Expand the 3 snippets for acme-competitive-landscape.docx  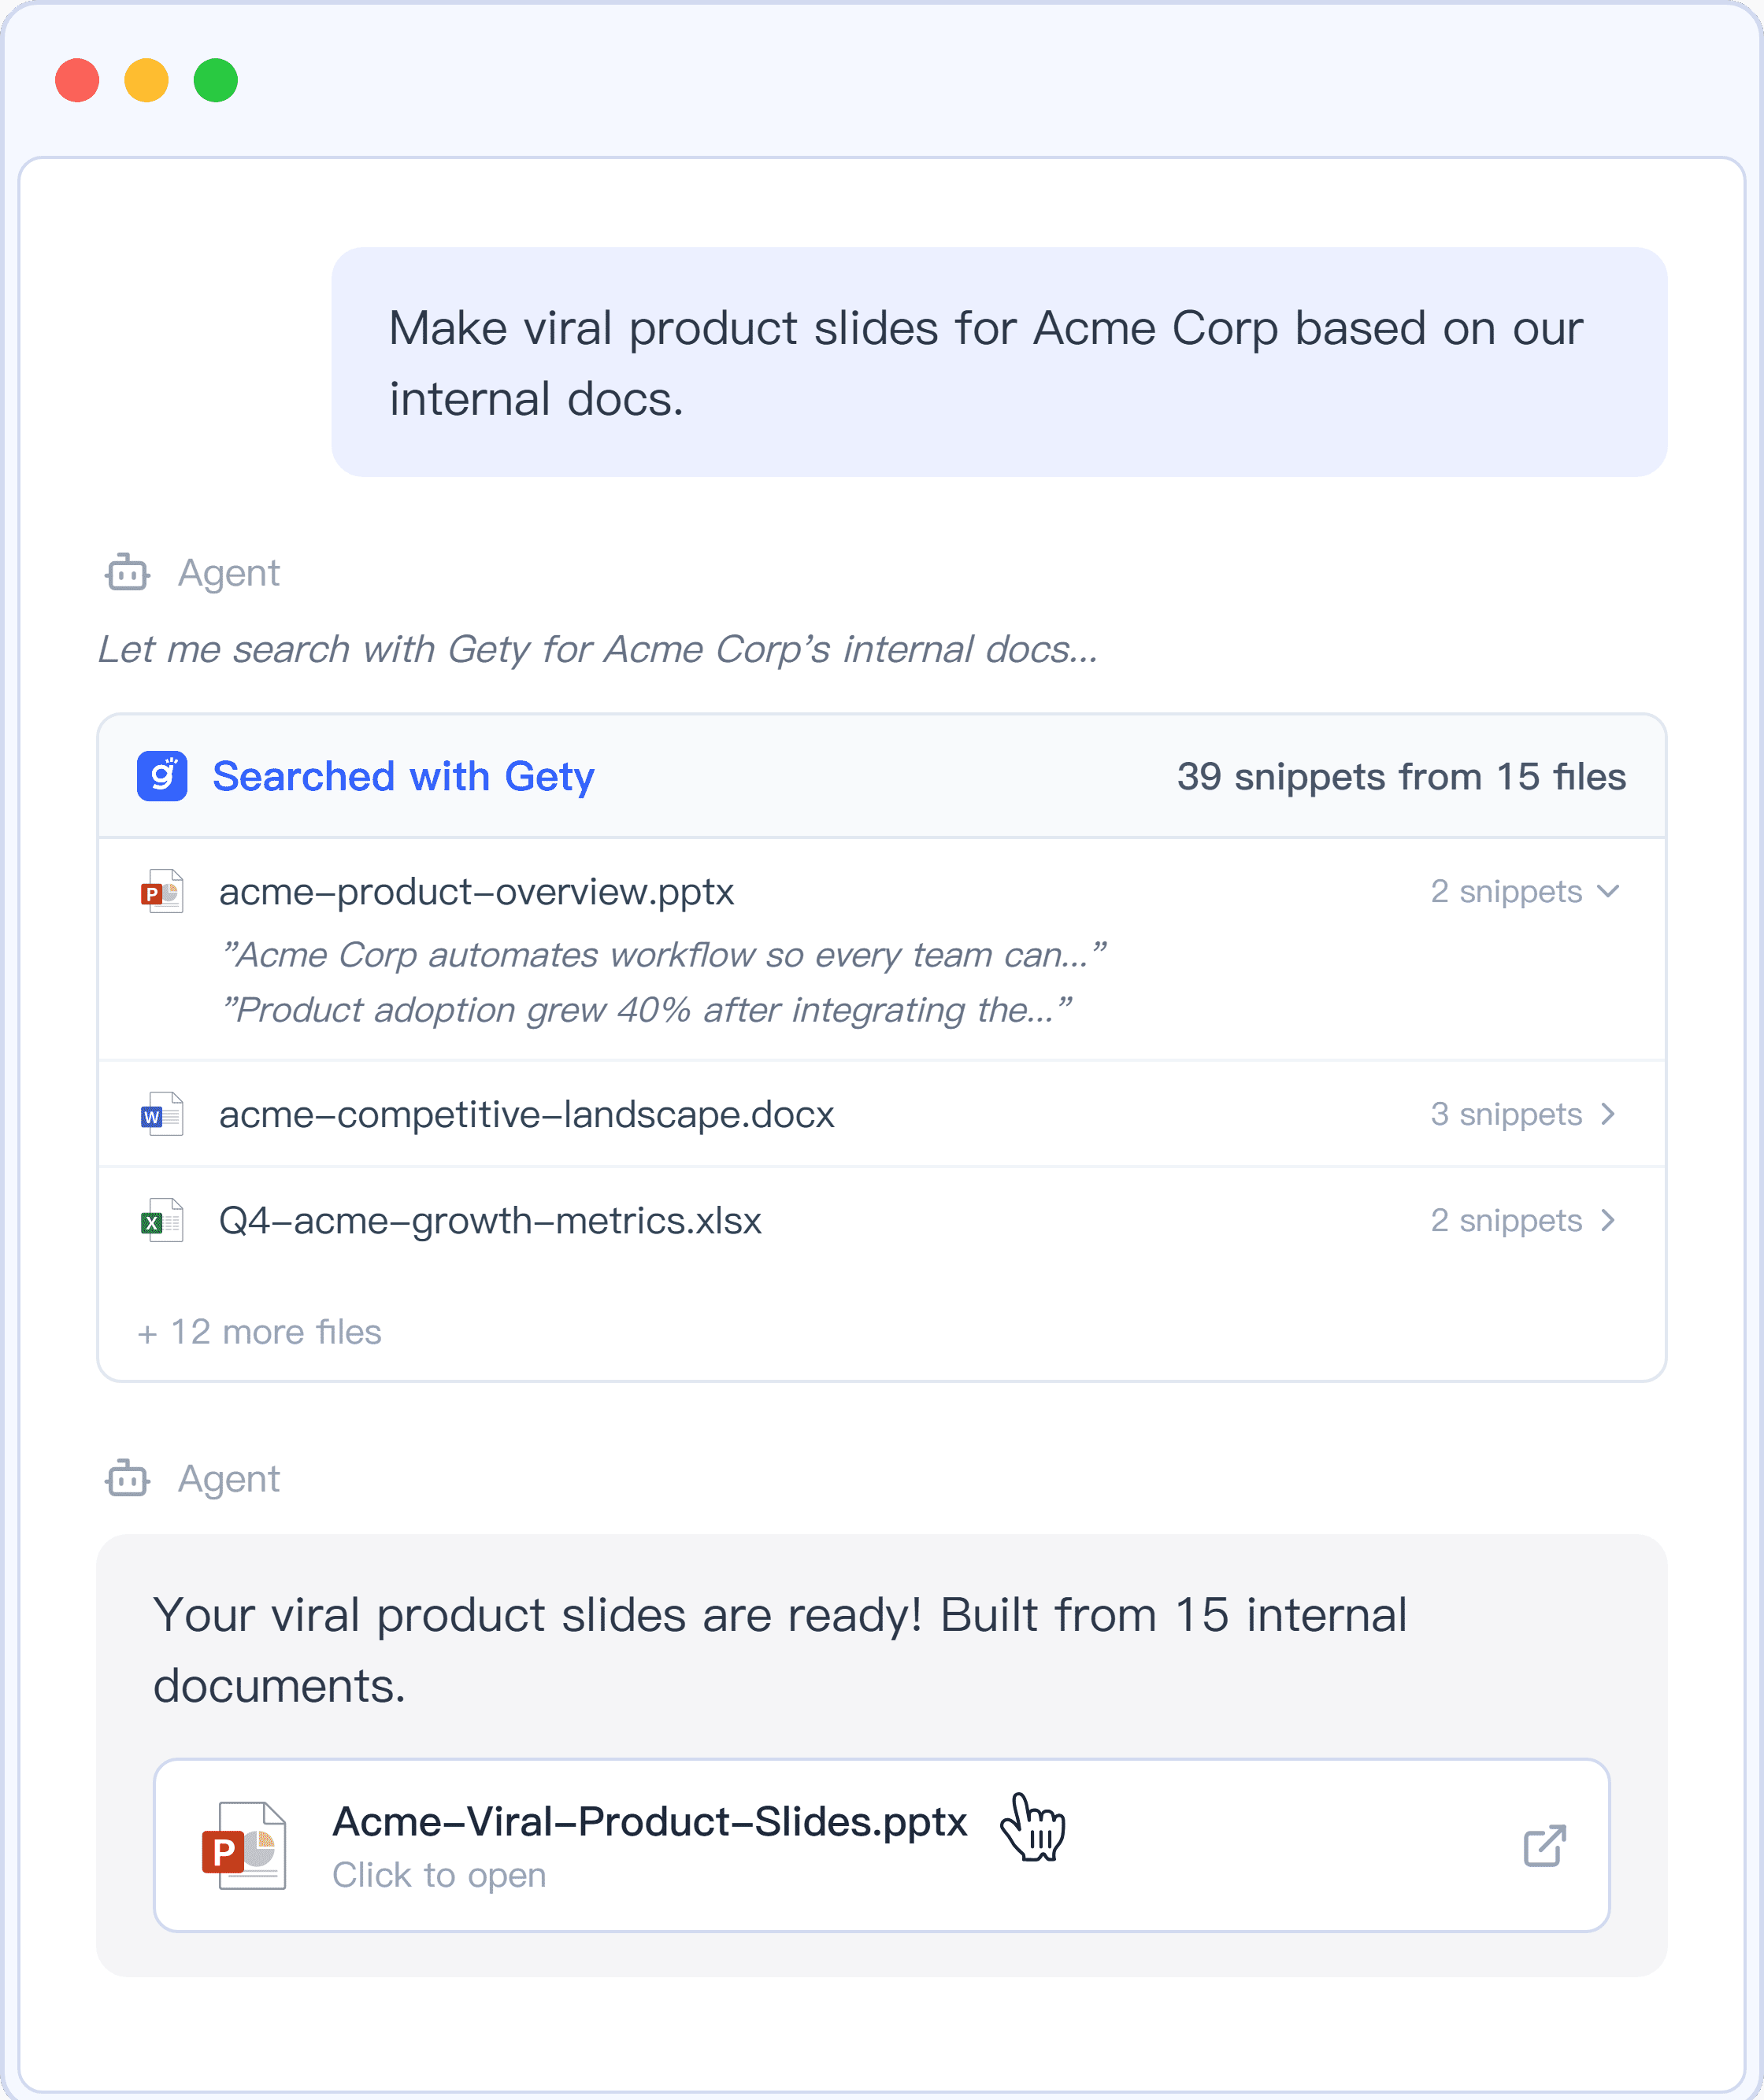pos(1524,1114)
